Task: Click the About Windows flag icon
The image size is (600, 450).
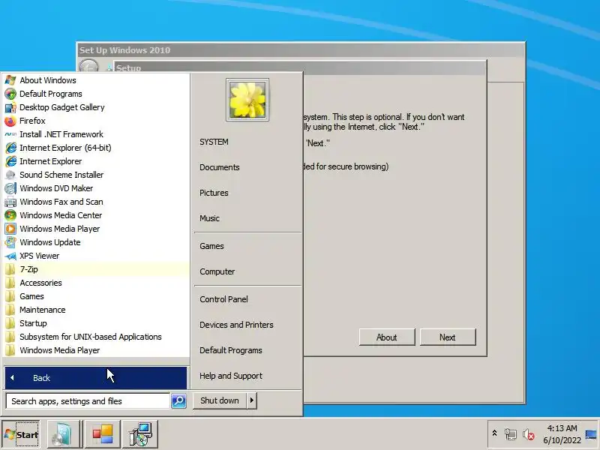Action: click(x=10, y=80)
